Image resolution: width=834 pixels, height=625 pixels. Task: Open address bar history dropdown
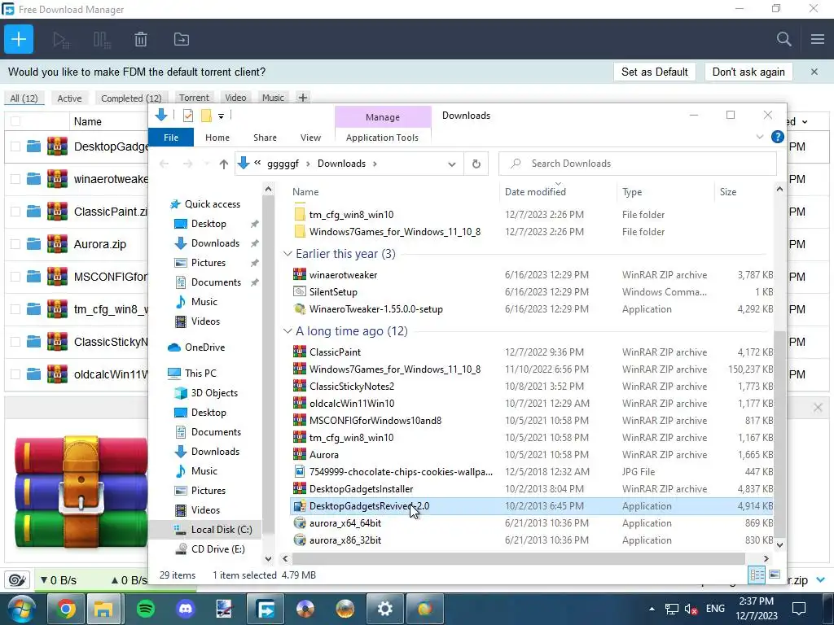coord(451,164)
